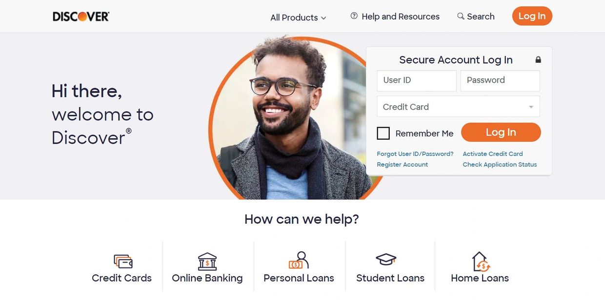Open the Credit Card account type dropdown
Screen dimensions: 605x302
[x=458, y=106]
